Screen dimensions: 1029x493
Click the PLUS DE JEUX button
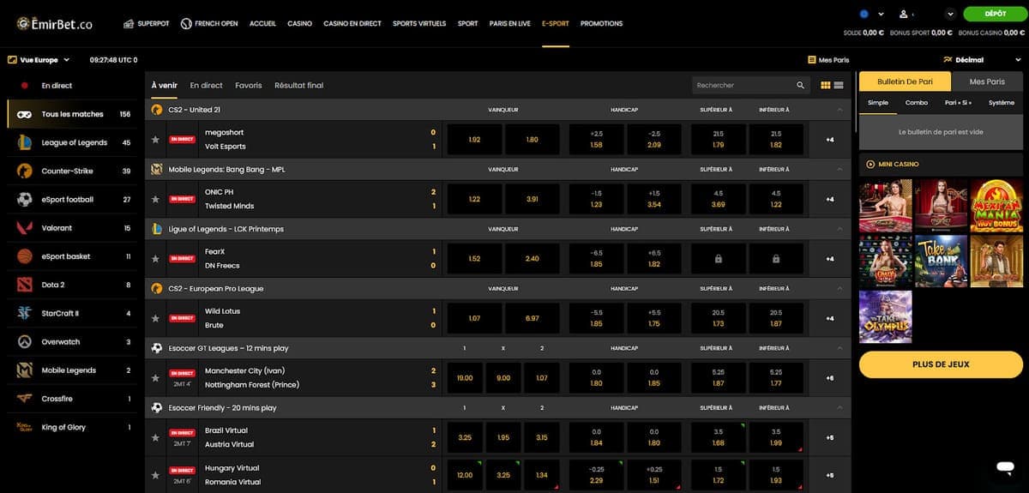click(941, 364)
